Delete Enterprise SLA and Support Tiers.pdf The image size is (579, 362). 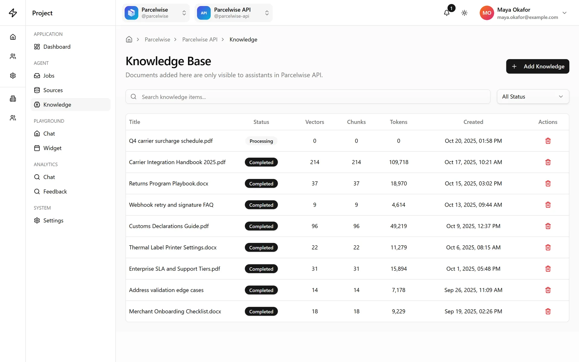548,269
